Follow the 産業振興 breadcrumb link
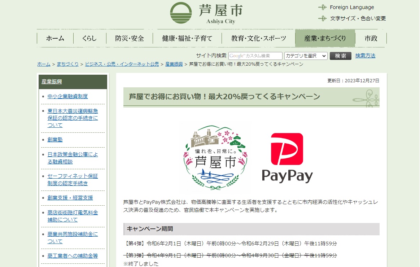The height and width of the screenshot is (267, 420). [x=174, y=64]
